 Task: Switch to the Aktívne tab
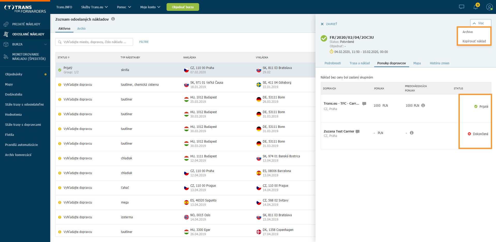click(x=64, y=28)
